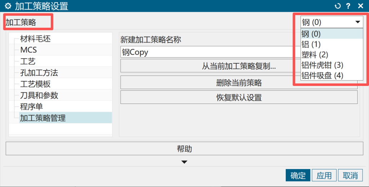Click the question mark help icon
Image resolution: width=369 pixels, height=187 pixels.
click(348, 6)
